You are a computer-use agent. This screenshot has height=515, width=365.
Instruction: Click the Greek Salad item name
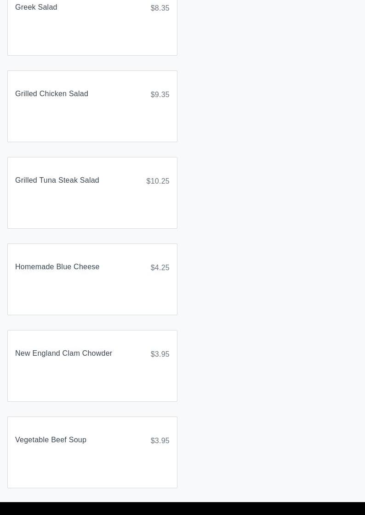36,7
